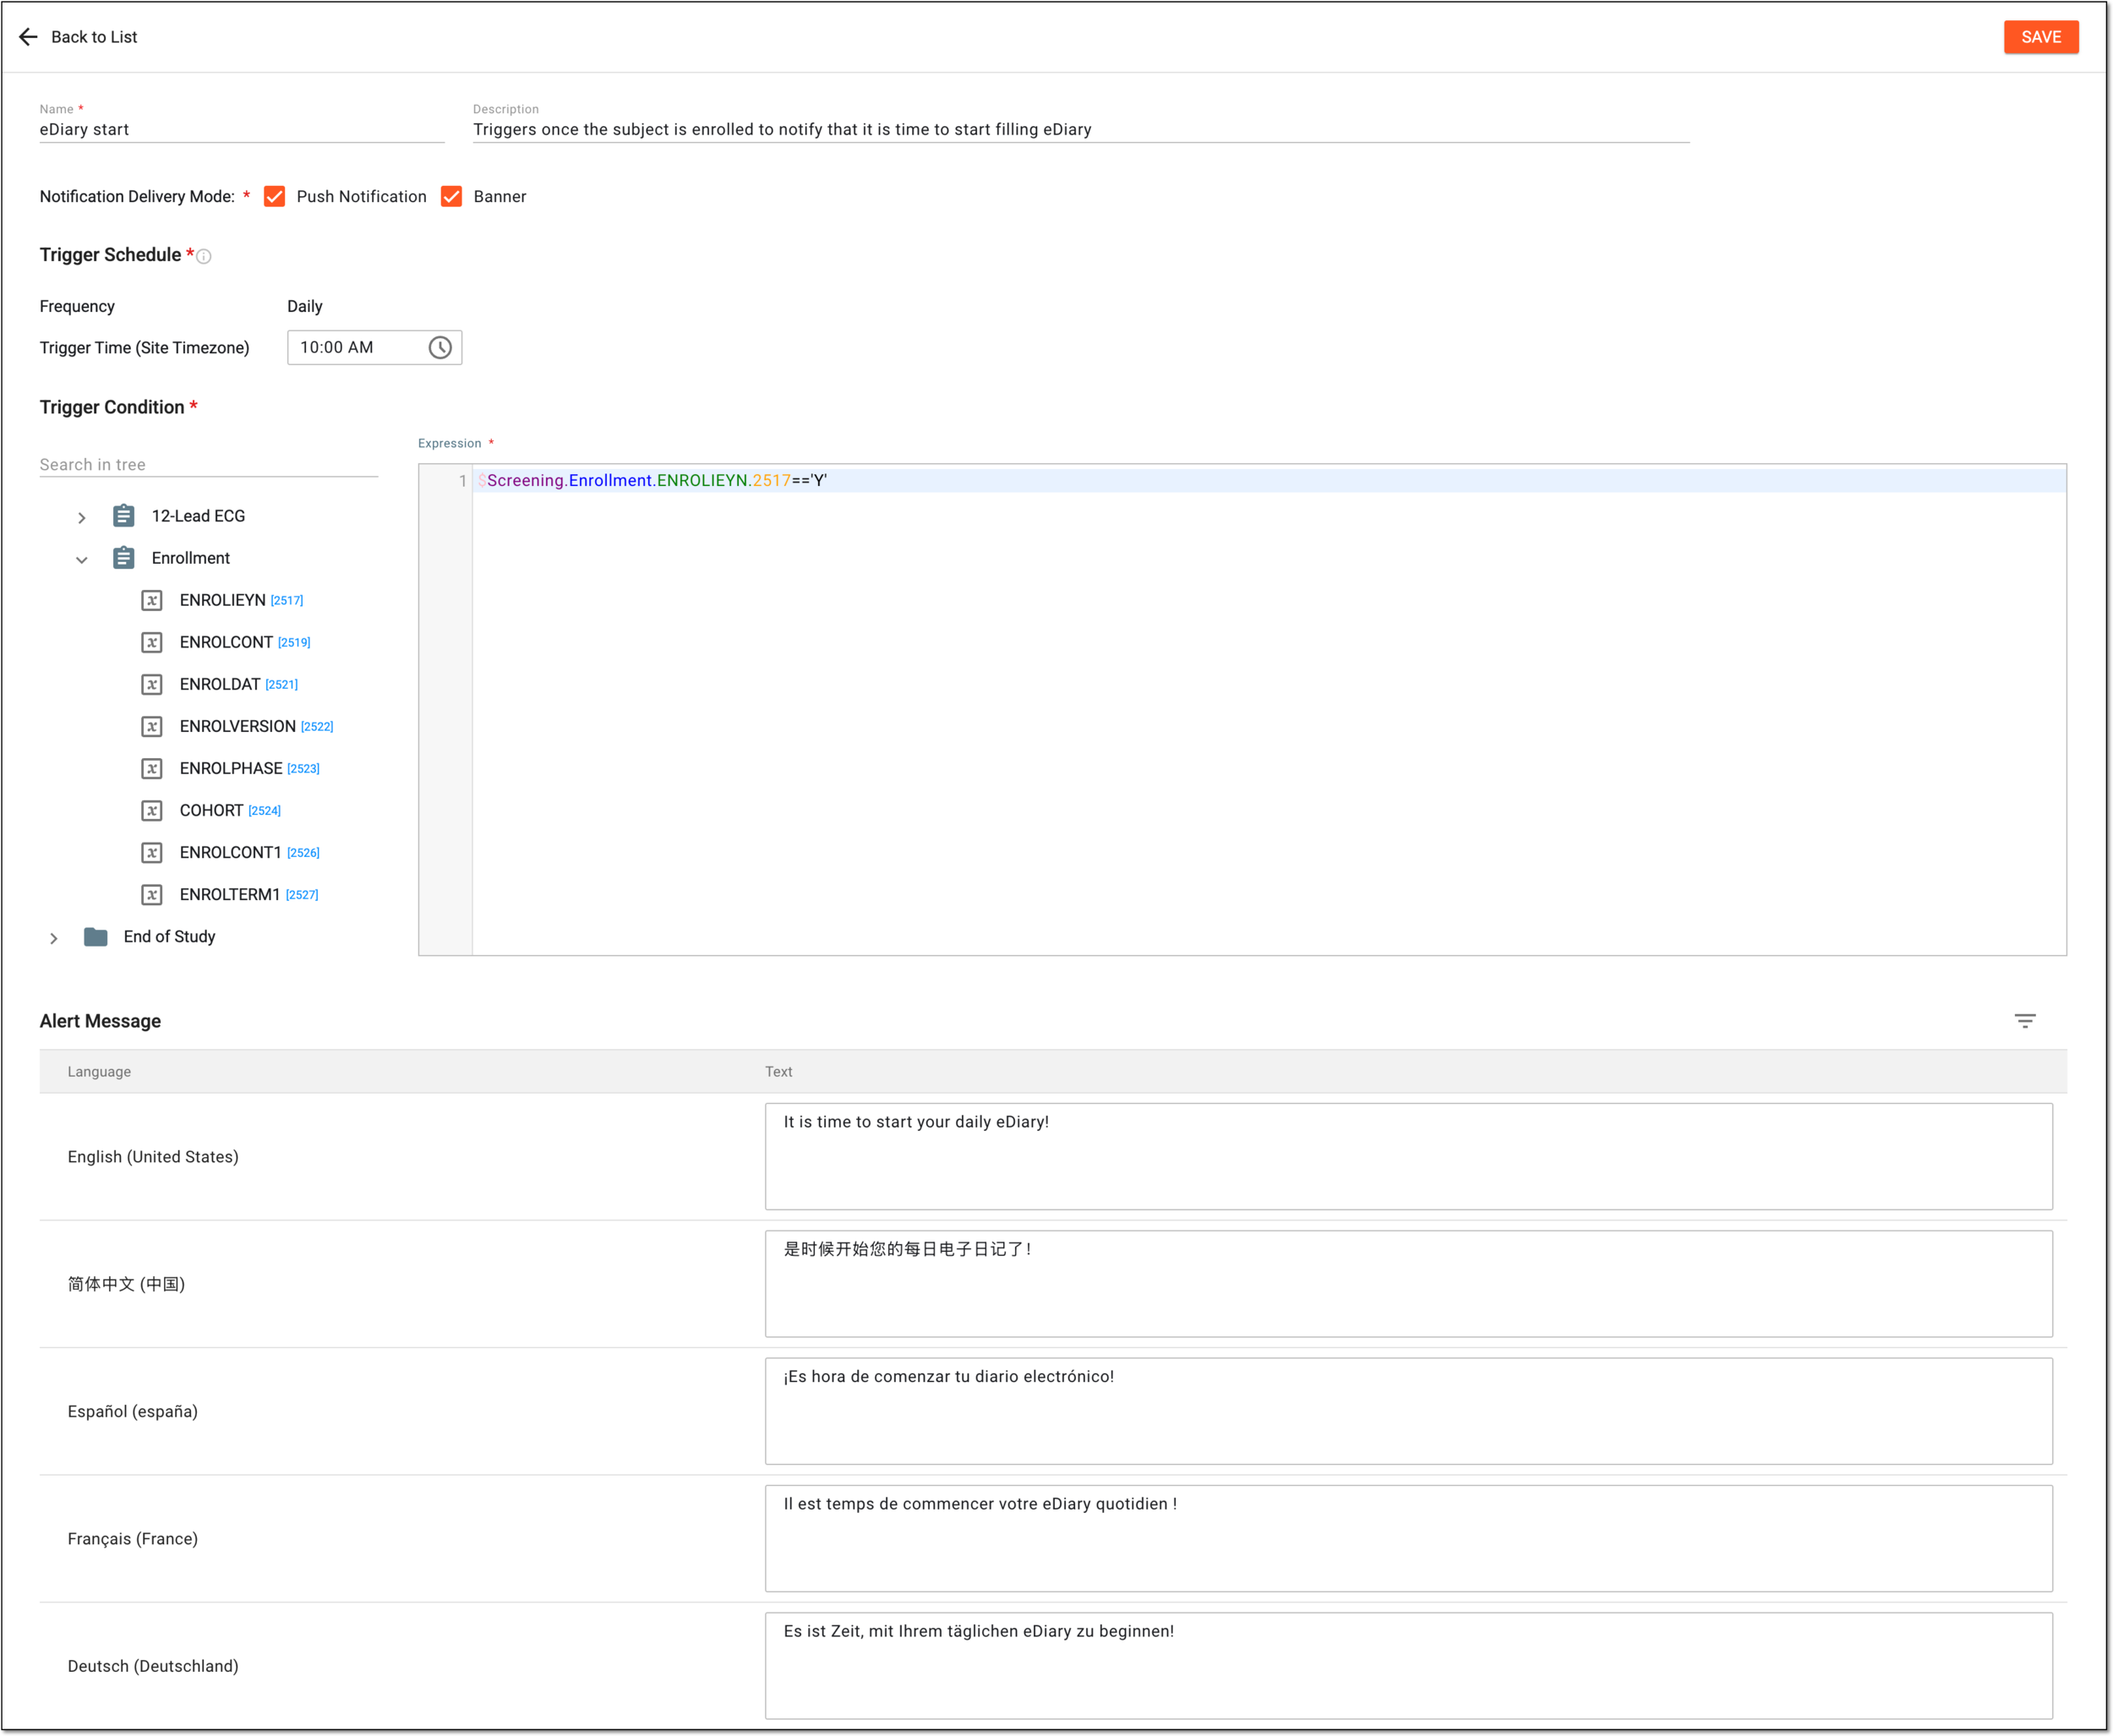
Task: Click the Trigger Time 10:00 AM field
Action: pyautogui.click(x=374, y=347)
